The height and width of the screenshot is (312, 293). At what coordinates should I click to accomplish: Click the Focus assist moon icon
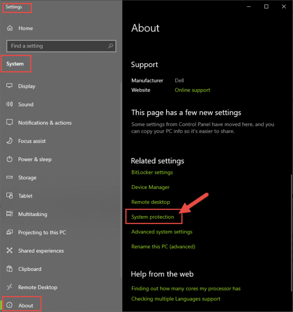point(9,141)
